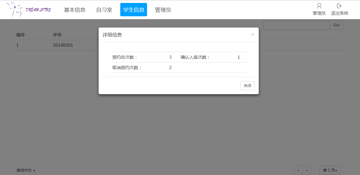Click row number 1 cell

[x=17, y=45]
